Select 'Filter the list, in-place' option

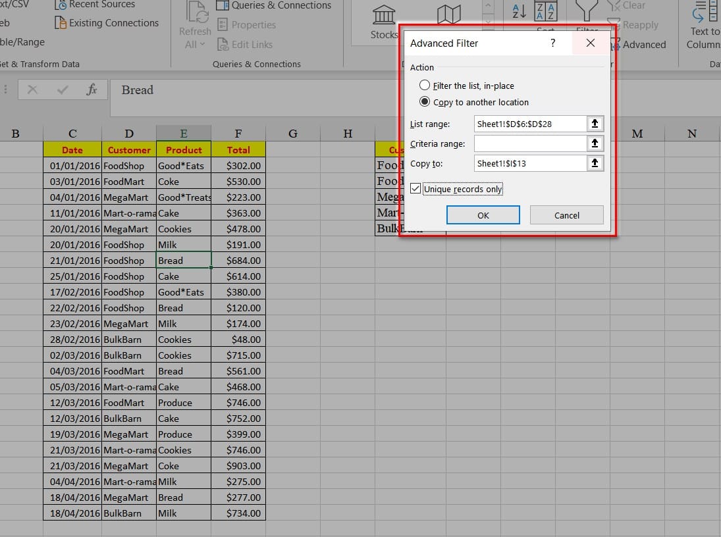click(425, 86)
